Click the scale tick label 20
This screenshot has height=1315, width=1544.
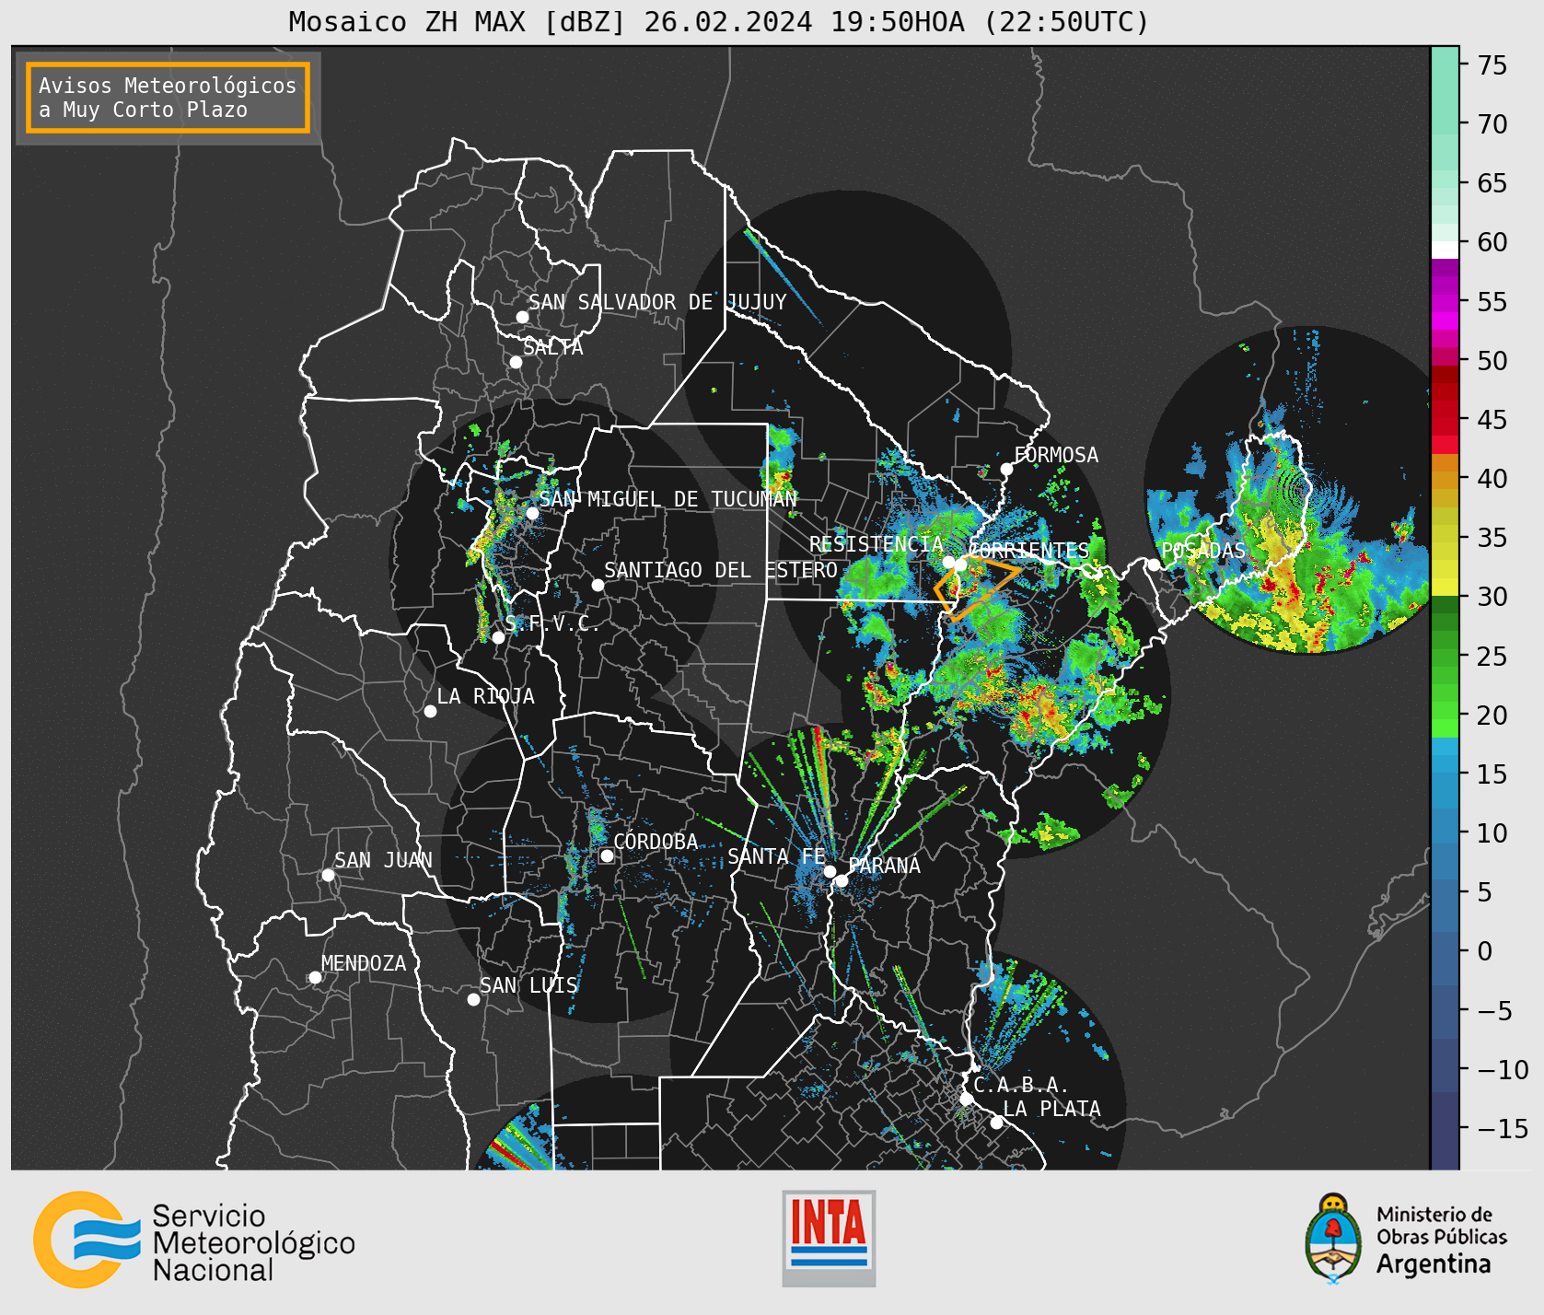1492,716
